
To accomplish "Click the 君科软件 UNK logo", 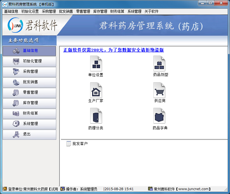I will click(x=15, y=25).
